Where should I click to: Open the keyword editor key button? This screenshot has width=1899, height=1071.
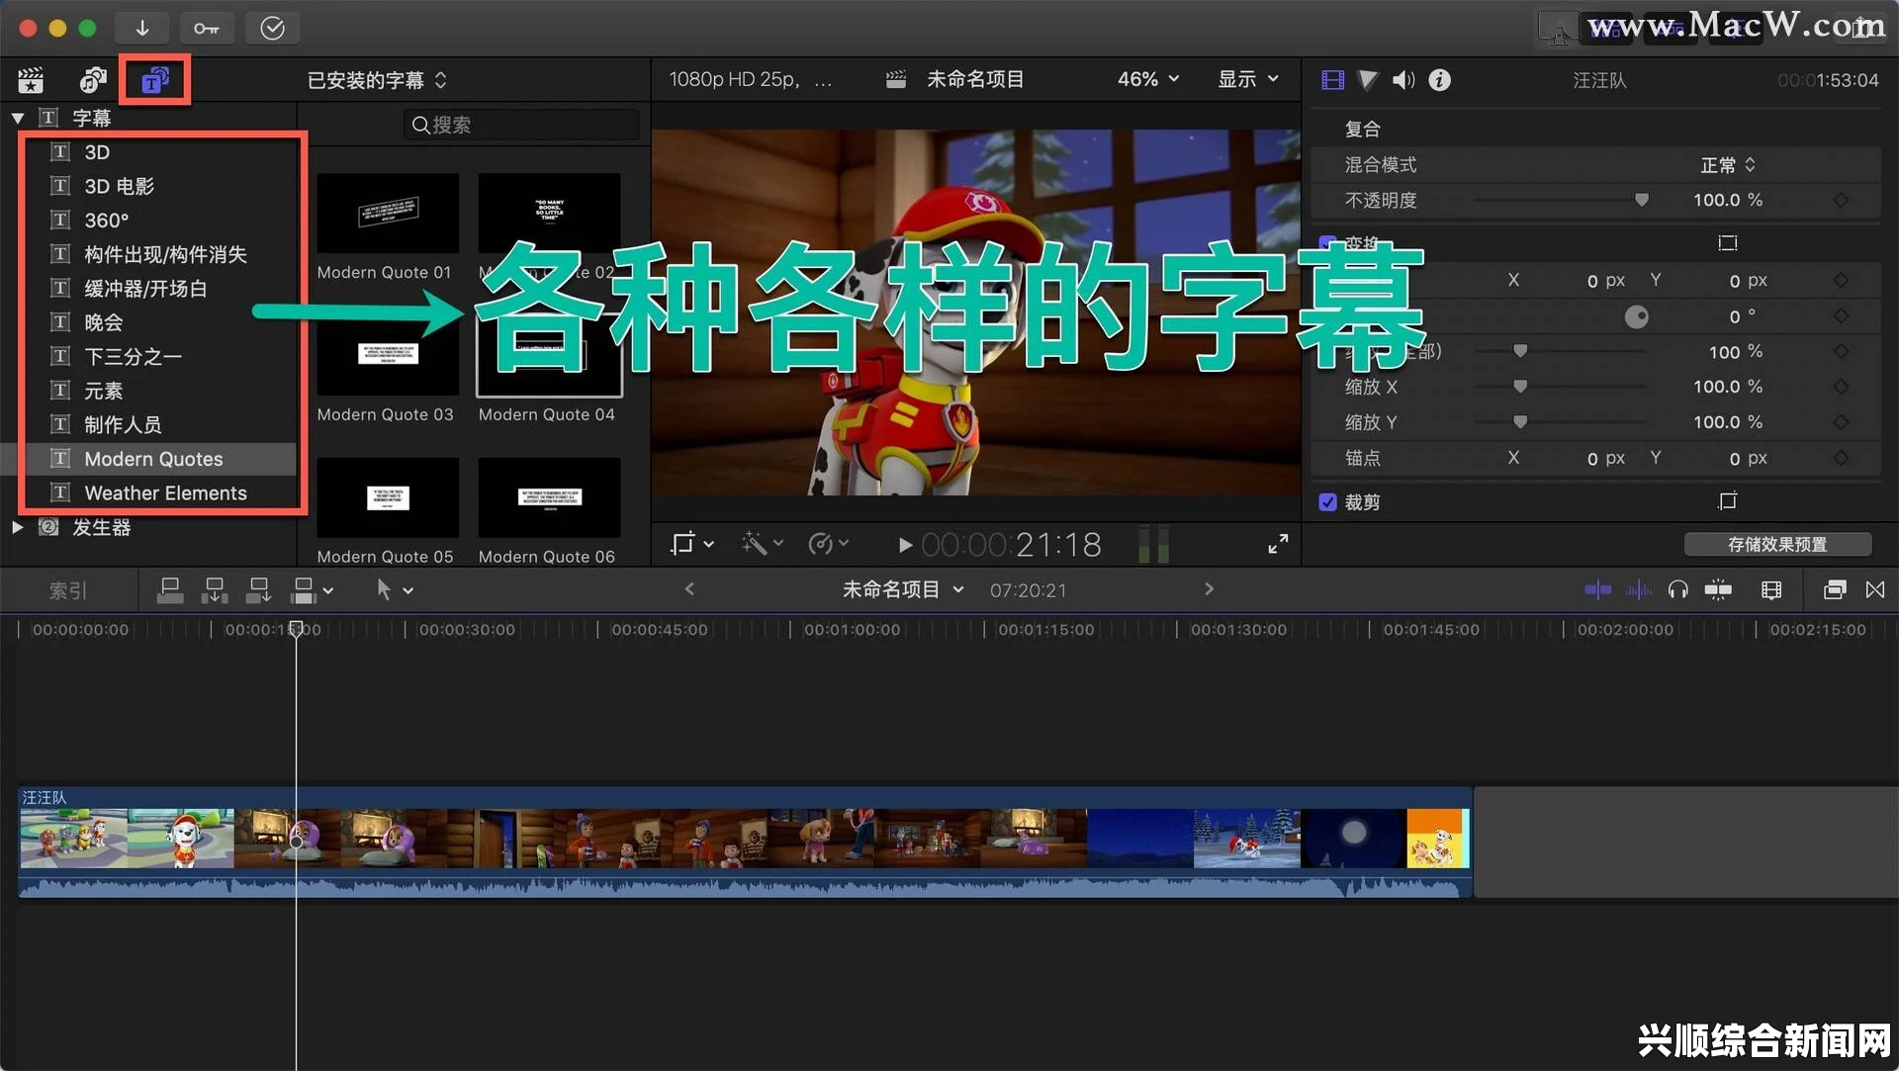(207, 28)
